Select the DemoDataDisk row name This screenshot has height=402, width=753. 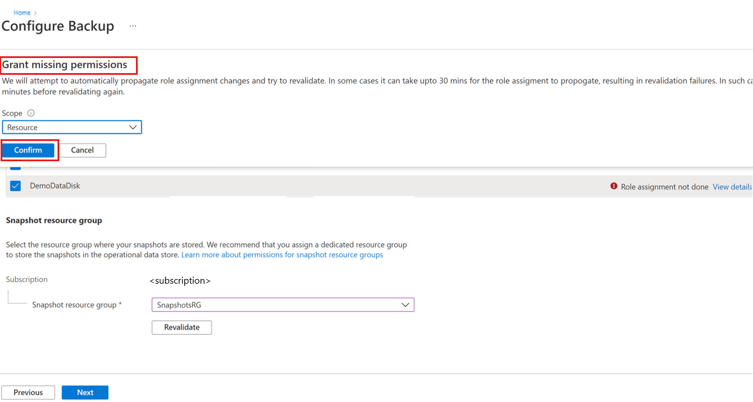click(x=55, y=186)
